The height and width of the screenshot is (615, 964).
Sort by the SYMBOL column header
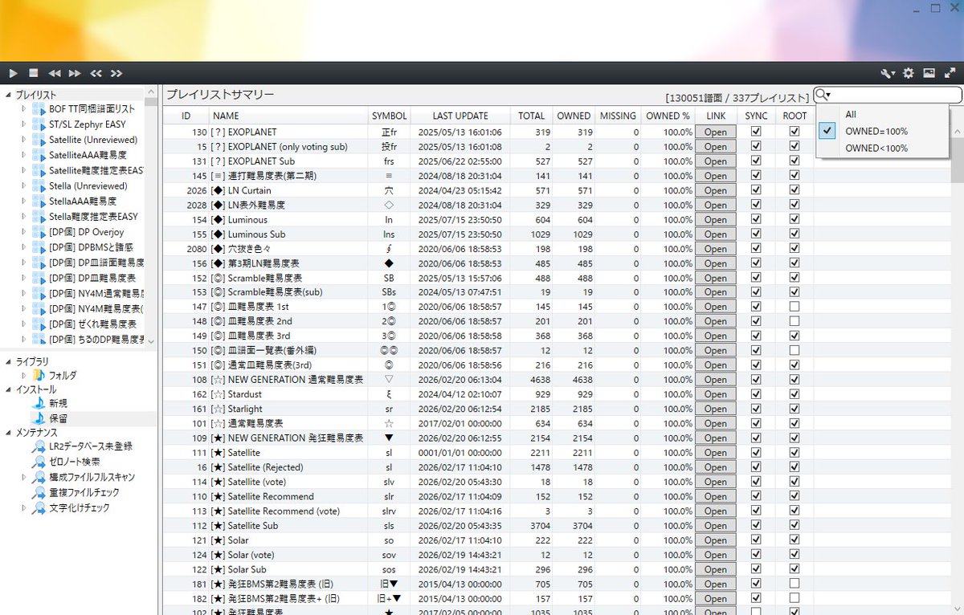coord(389,116)
